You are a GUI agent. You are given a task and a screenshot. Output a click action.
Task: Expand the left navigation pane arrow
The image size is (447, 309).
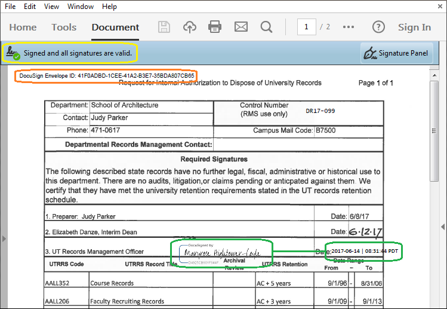click(x=4, y=238)
